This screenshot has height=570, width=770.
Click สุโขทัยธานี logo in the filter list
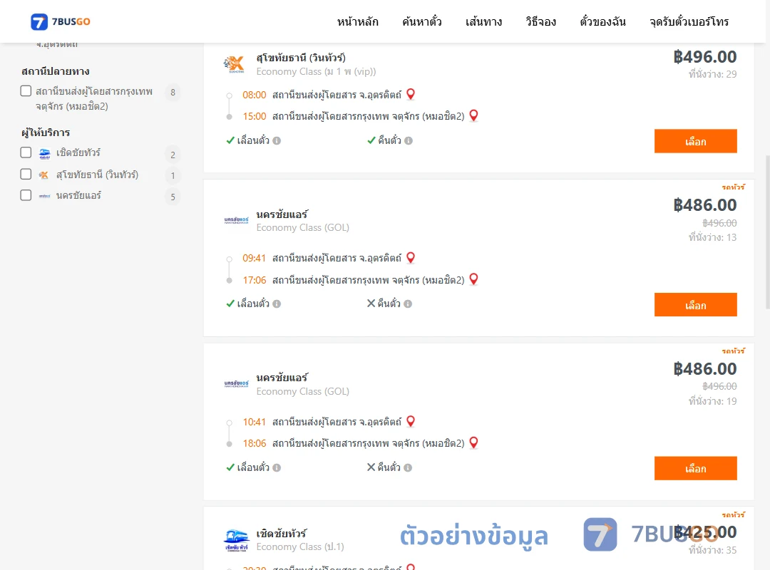click(x=44, y=175)
